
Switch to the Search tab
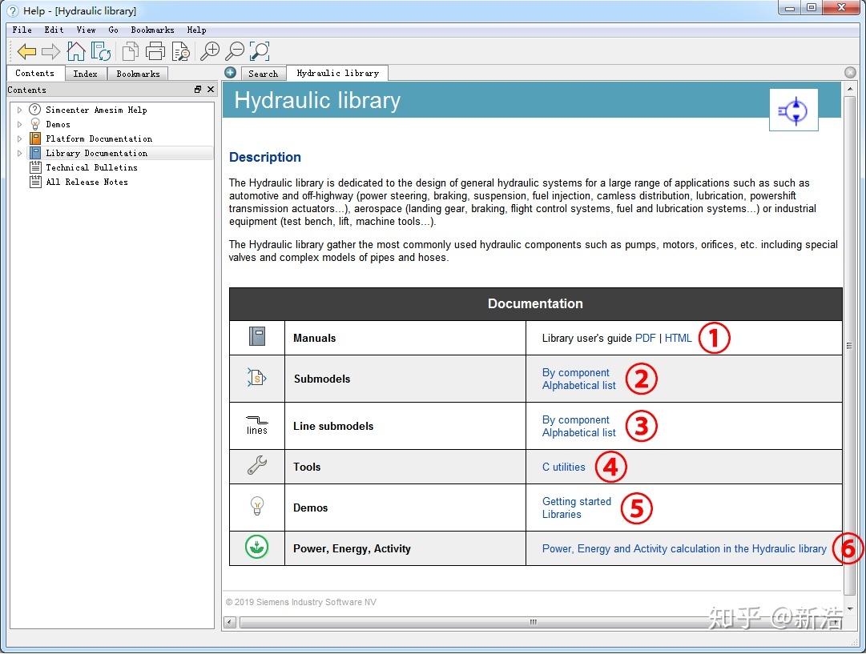click(x=263, y=74)
